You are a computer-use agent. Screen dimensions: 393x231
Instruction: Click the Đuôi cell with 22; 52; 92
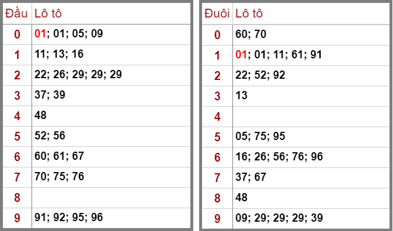tap(311, 76)
